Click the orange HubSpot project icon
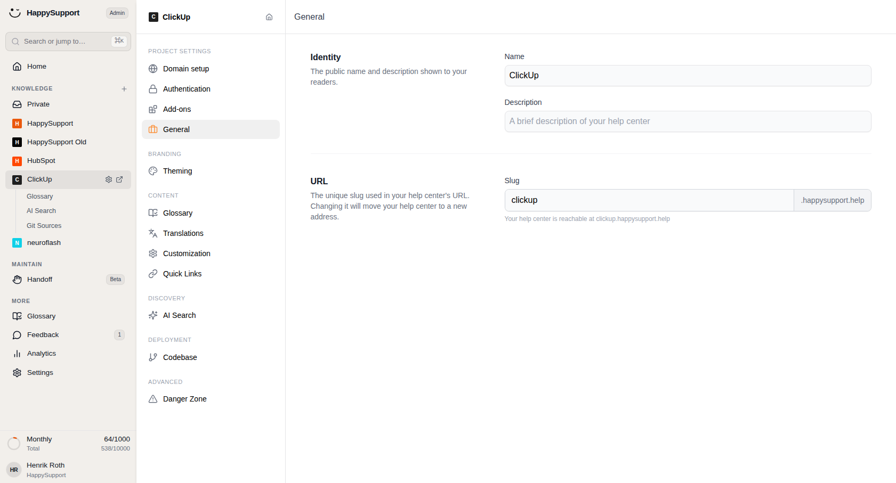 tap(17, 161)
